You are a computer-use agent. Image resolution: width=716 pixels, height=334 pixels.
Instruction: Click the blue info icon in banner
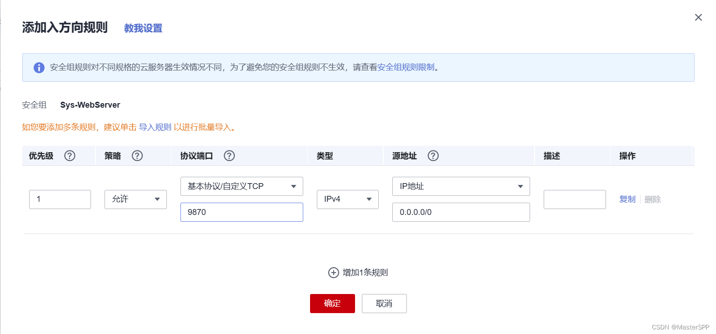click(39, 68)
